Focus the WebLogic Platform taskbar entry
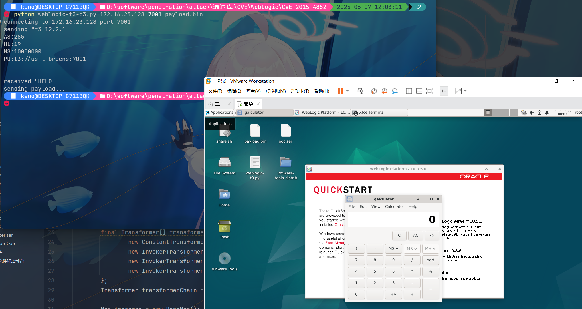Viewport: 582px width, 309px height. coord(322,113)
